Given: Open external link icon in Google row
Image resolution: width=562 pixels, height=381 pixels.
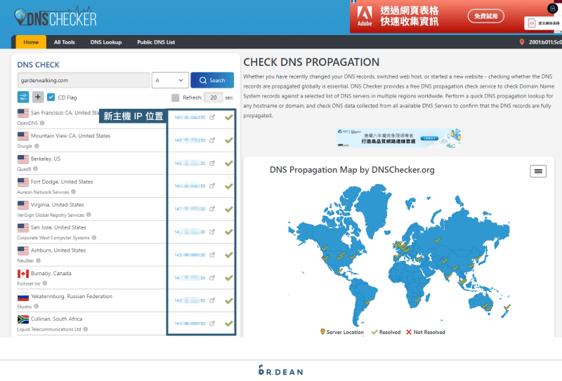Looking at the screenshot, I should point(212,140).
